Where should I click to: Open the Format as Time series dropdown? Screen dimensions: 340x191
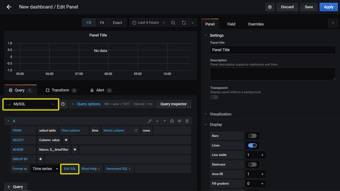click(45, 169)
